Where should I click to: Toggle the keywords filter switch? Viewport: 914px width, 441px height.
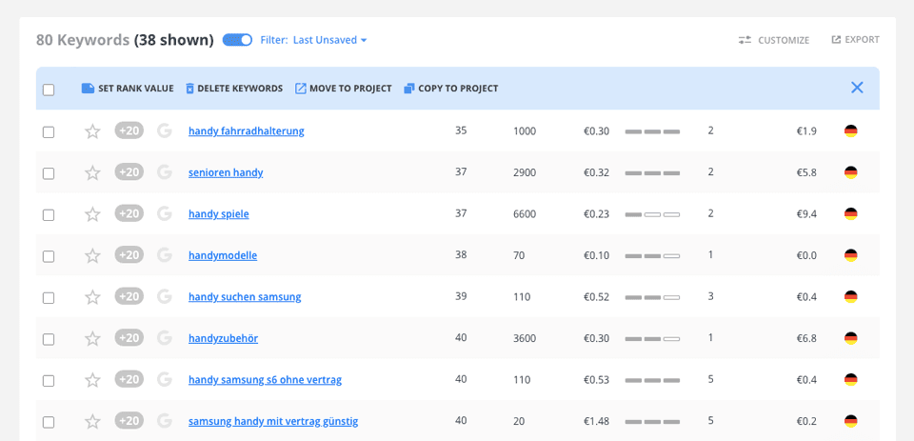(237, 40)
